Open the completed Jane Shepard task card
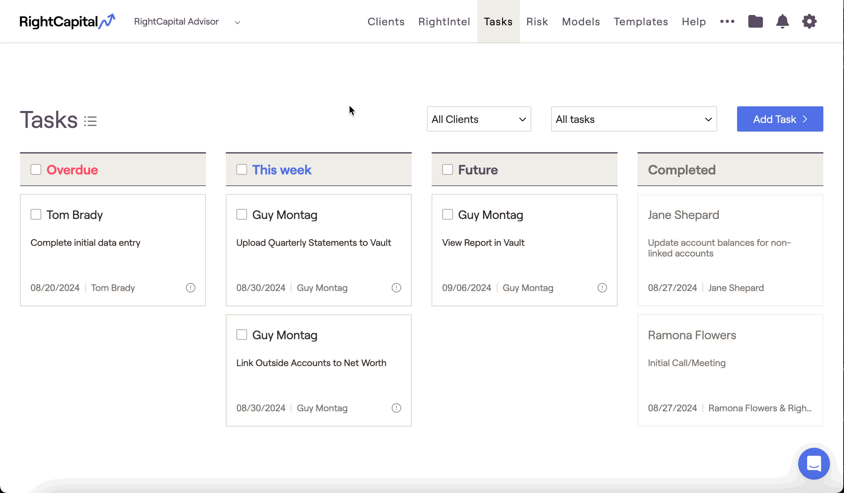 tap(730, 250)
